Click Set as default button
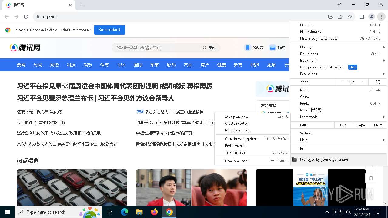The image size is (388, 218). click(109, 30)
